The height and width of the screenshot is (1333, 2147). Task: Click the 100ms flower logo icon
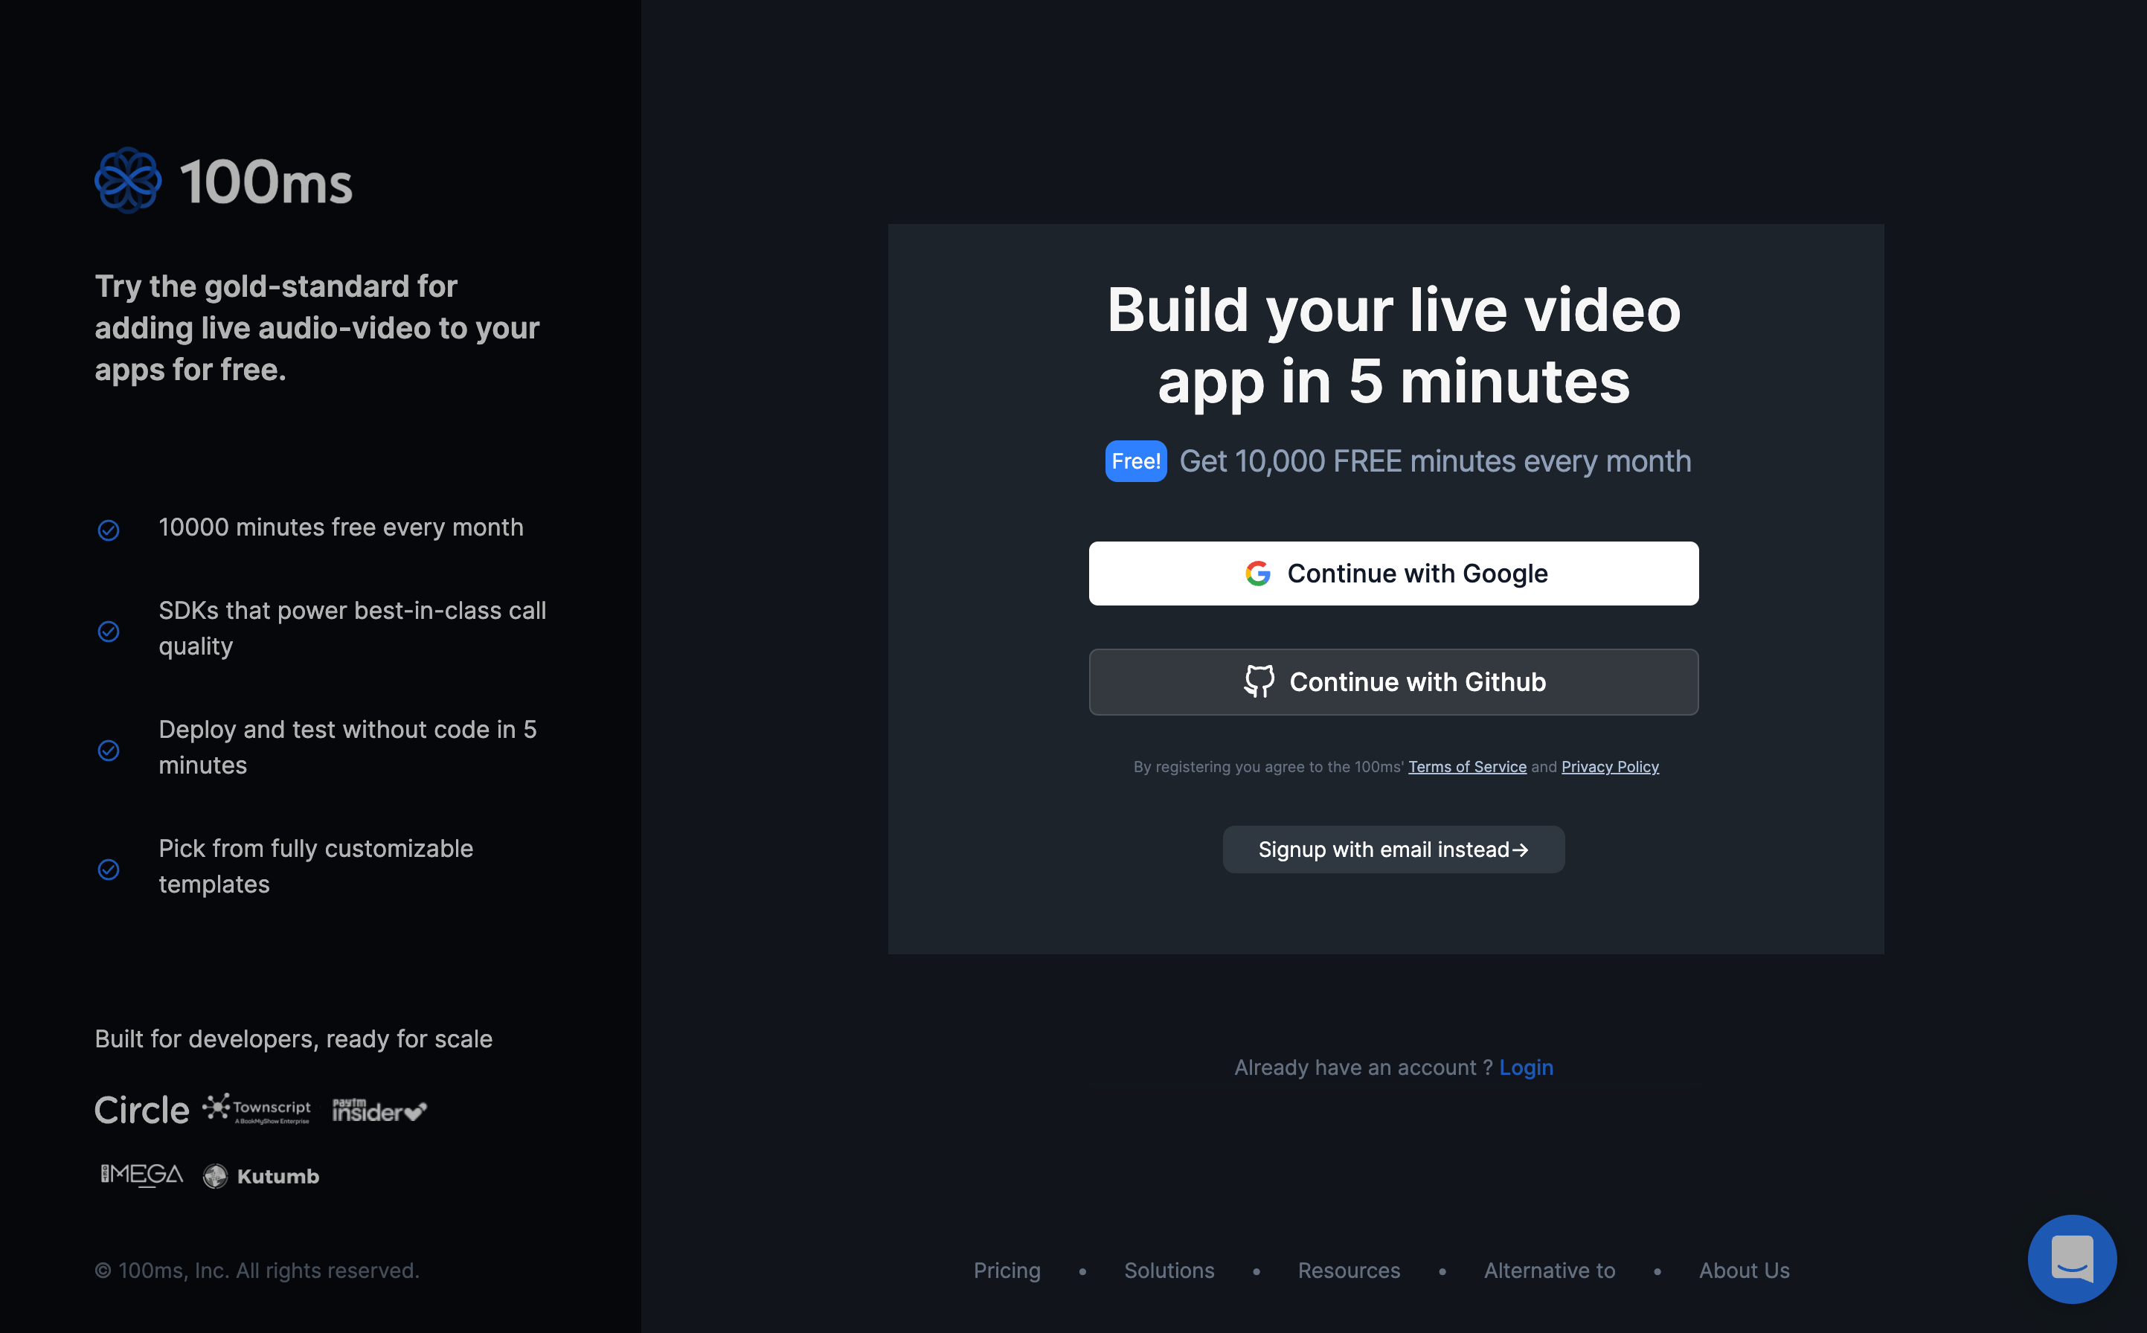[x=128, y=181]
